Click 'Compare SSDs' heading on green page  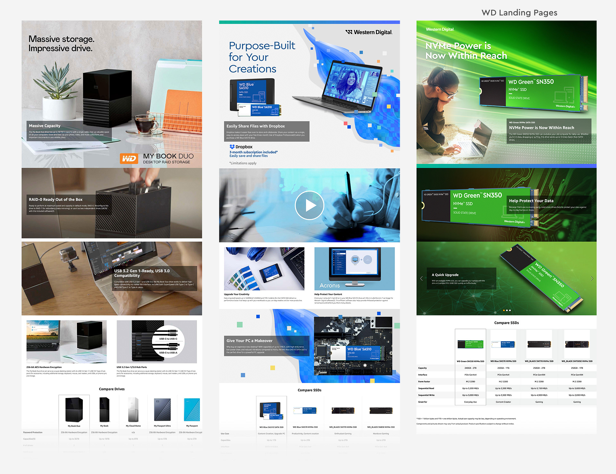pos(506,323)
